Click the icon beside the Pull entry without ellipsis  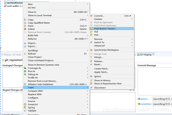(x=91, y=32)
